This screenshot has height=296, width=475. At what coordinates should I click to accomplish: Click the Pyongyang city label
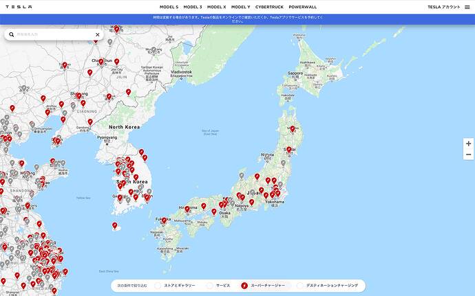coord(107,137)
